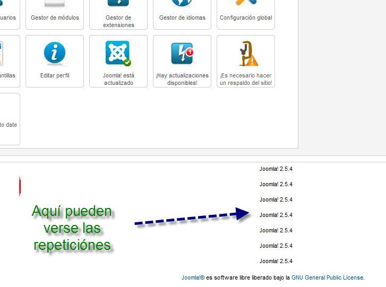Click the Joomla! está actualizado text

(118, 79)
